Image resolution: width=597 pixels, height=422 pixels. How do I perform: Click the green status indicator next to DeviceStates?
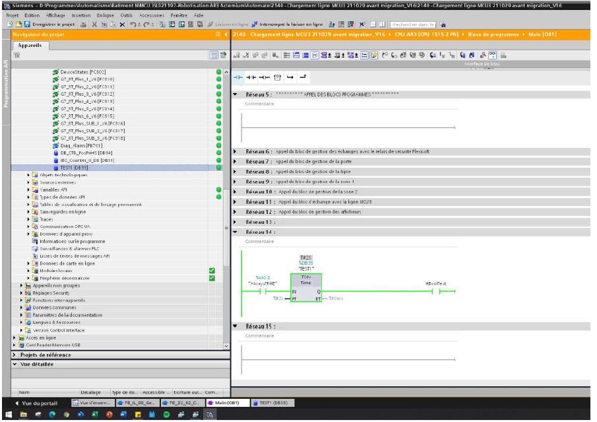click(x=218, y=71)
